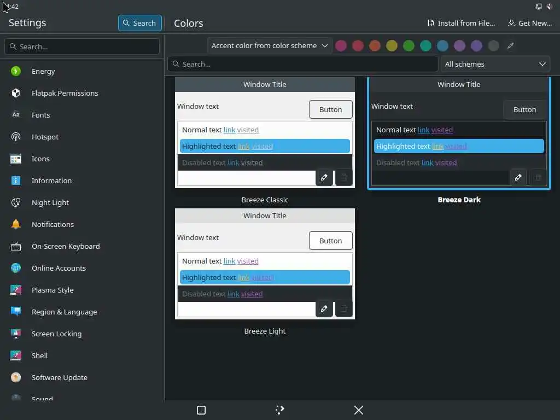Click the Breeze Dark Window Title bar
The width and height of the screenshot is (560, 420).
459,85
